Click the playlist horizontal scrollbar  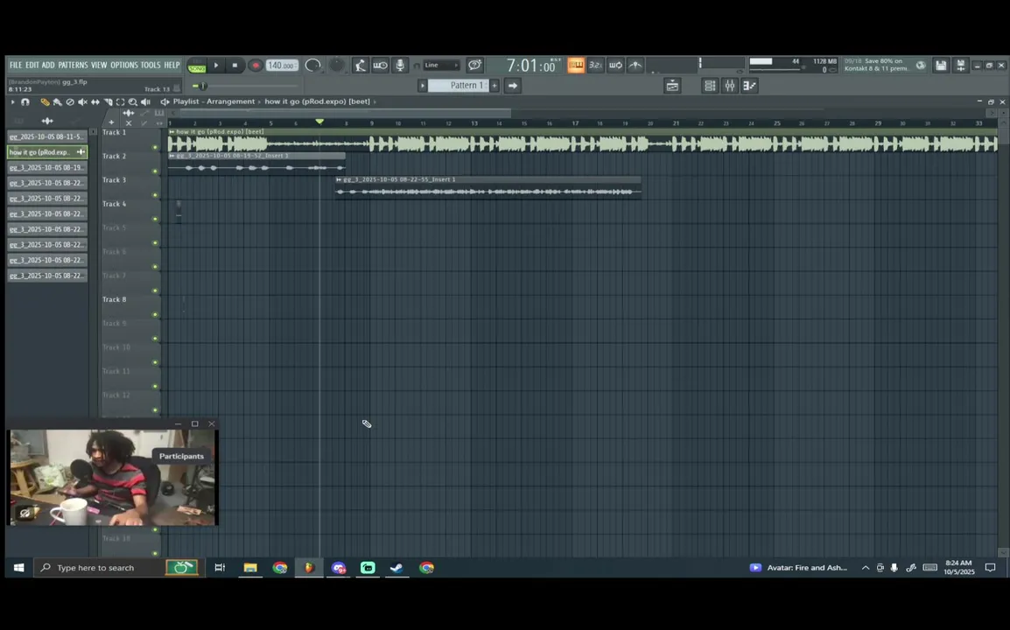(x=345, y=114)
